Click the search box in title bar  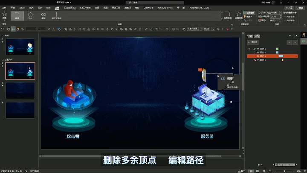(x=155, y=3)
